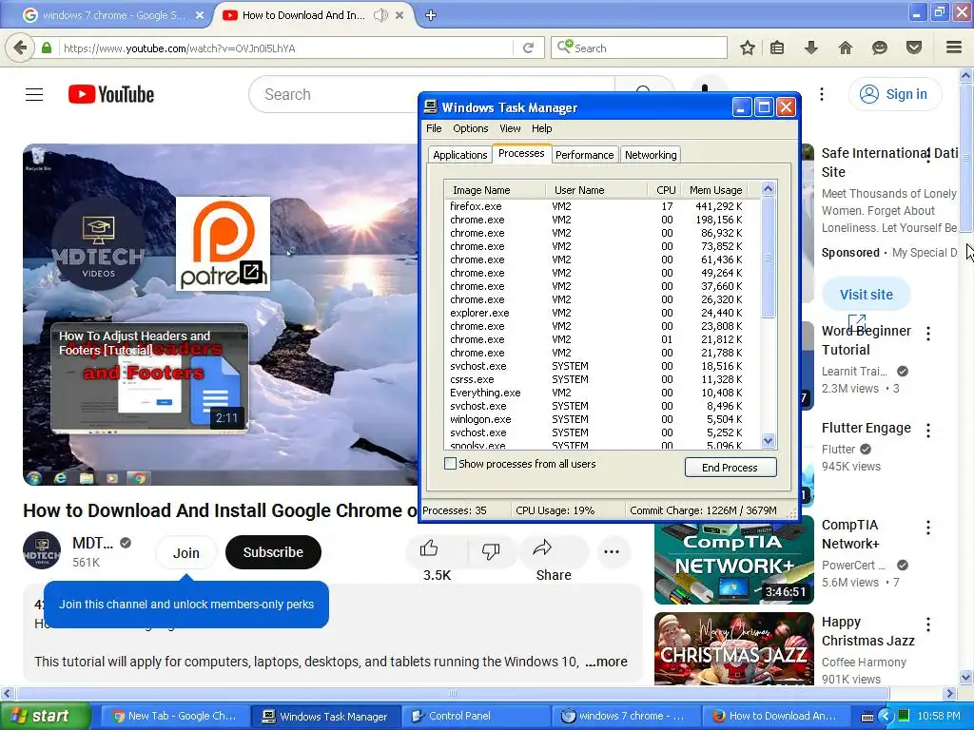Reload the page with the refresh icon
Screen dimensions: 974x730
tap(529, 48)
